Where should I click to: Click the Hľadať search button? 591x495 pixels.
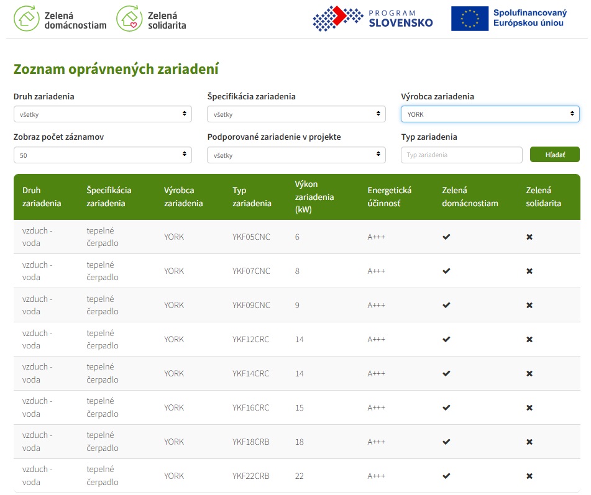coord(555,155)
